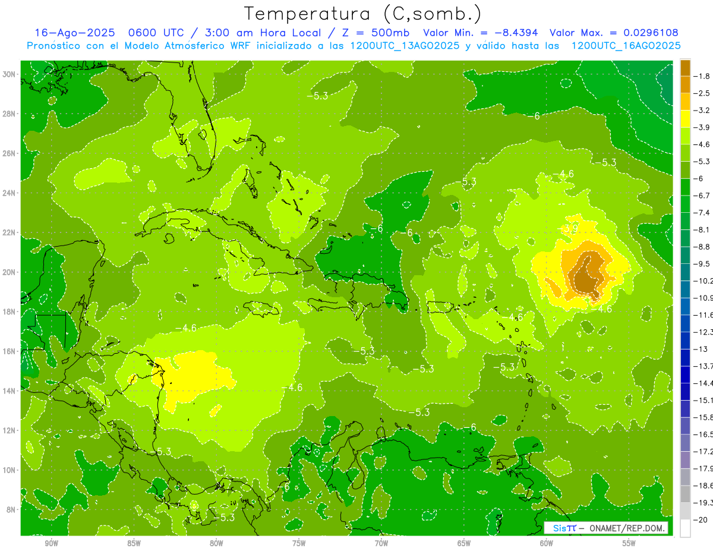Click the "55W" longitude label

tap(629, 543)
